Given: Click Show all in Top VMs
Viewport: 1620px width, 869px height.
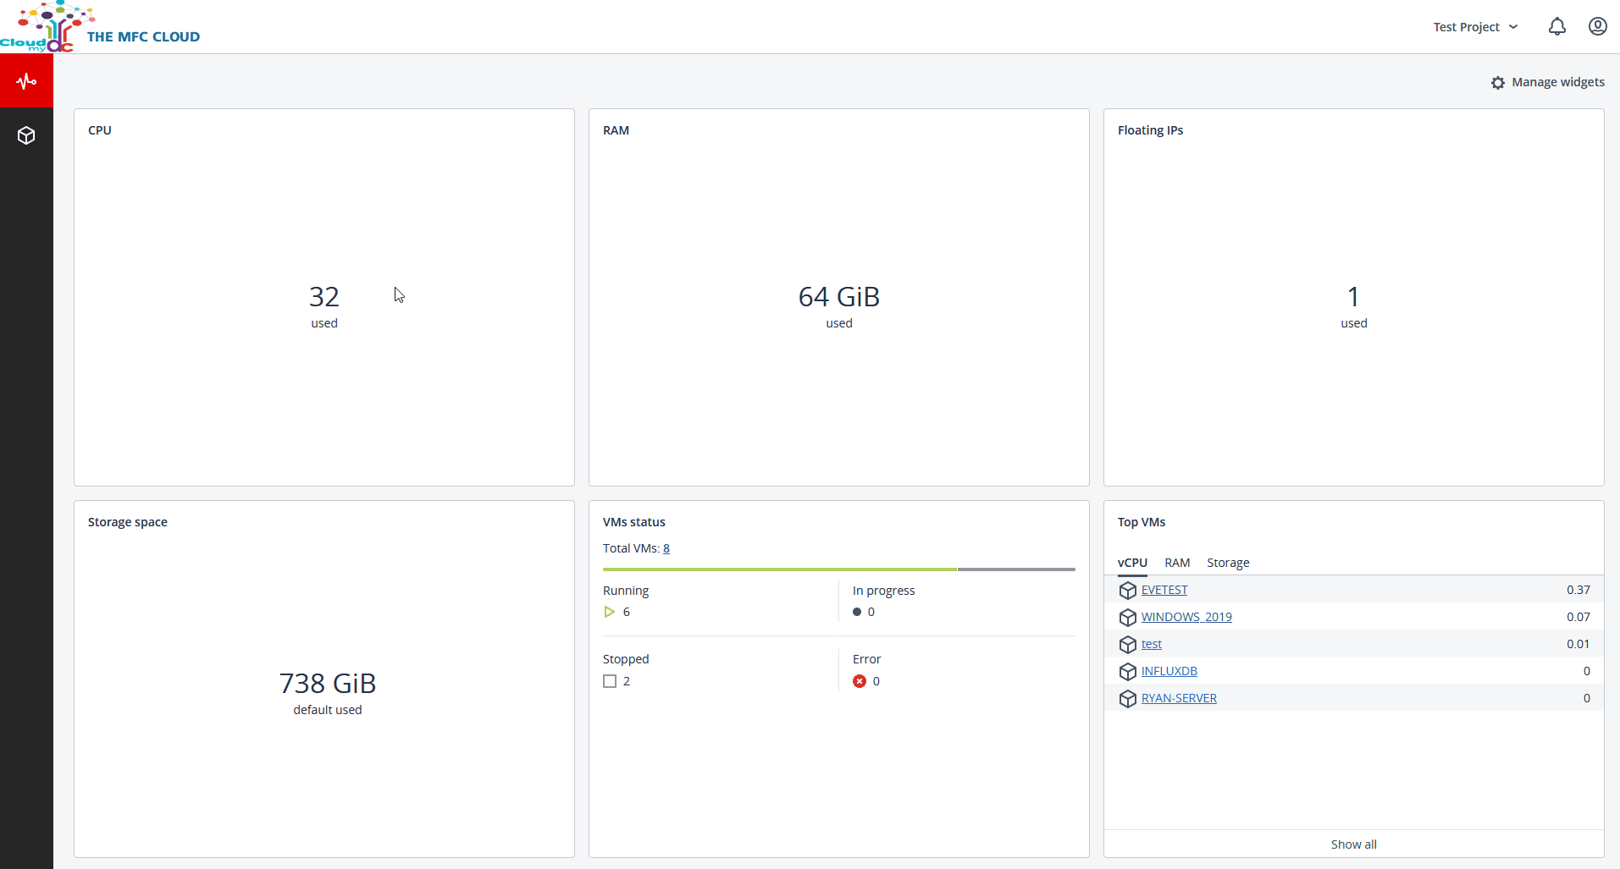Looking at the screenshot, I should [x=1353, y=844].
